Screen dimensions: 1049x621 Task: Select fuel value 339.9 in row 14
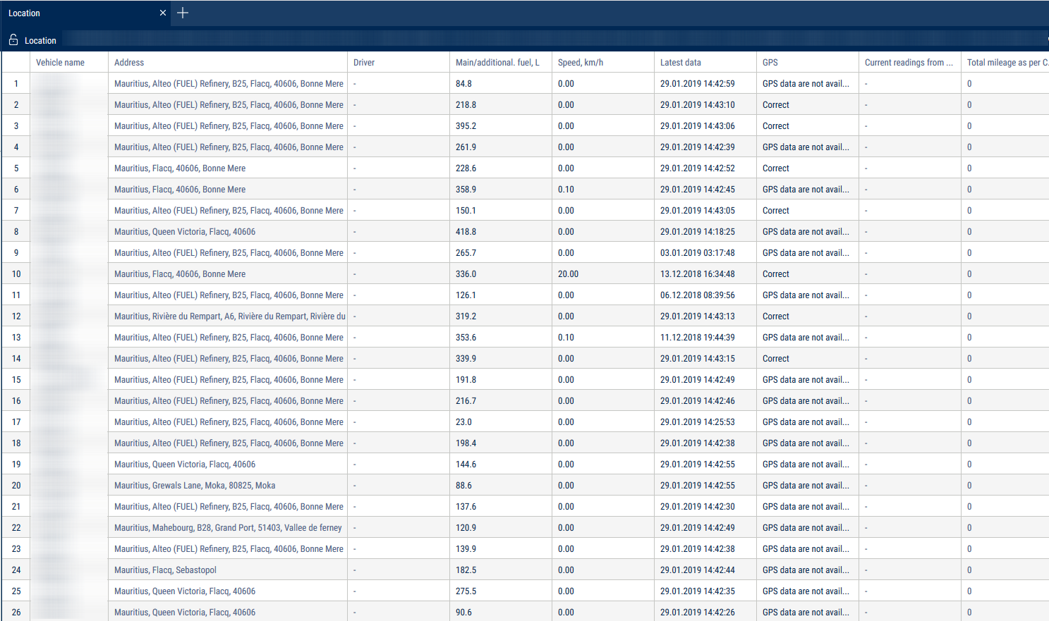click(x=466, y=359)
